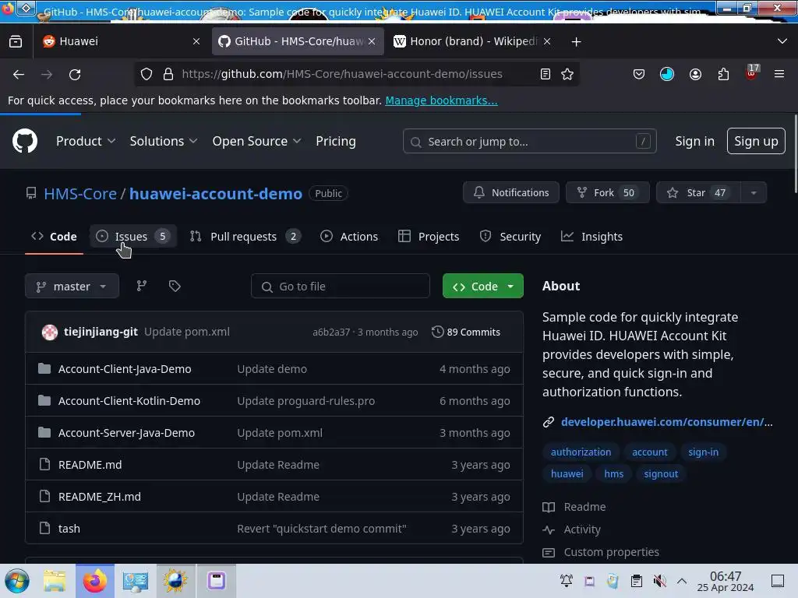The width and height of the screenshot is (798, 598).
Task: Open the extensions puzzle icon
Action: pyautogui.click(x=723, y=74)
